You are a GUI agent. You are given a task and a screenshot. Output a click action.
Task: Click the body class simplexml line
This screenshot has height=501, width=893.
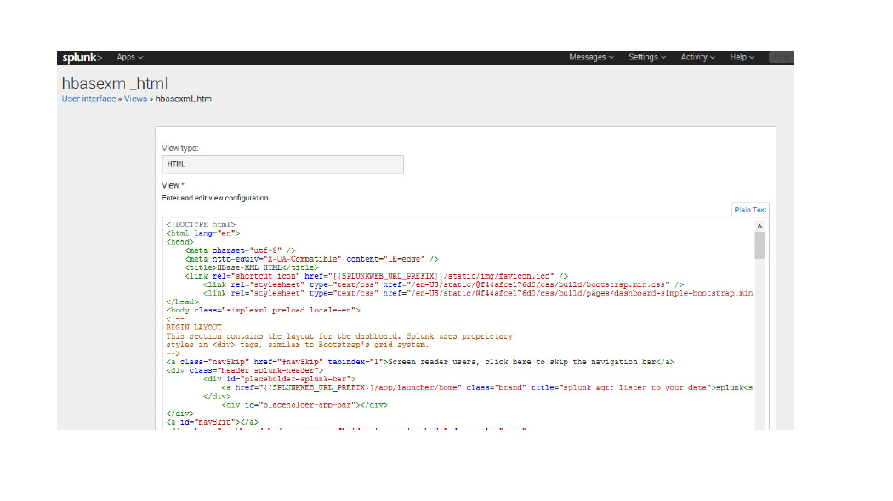click(263, 311)
